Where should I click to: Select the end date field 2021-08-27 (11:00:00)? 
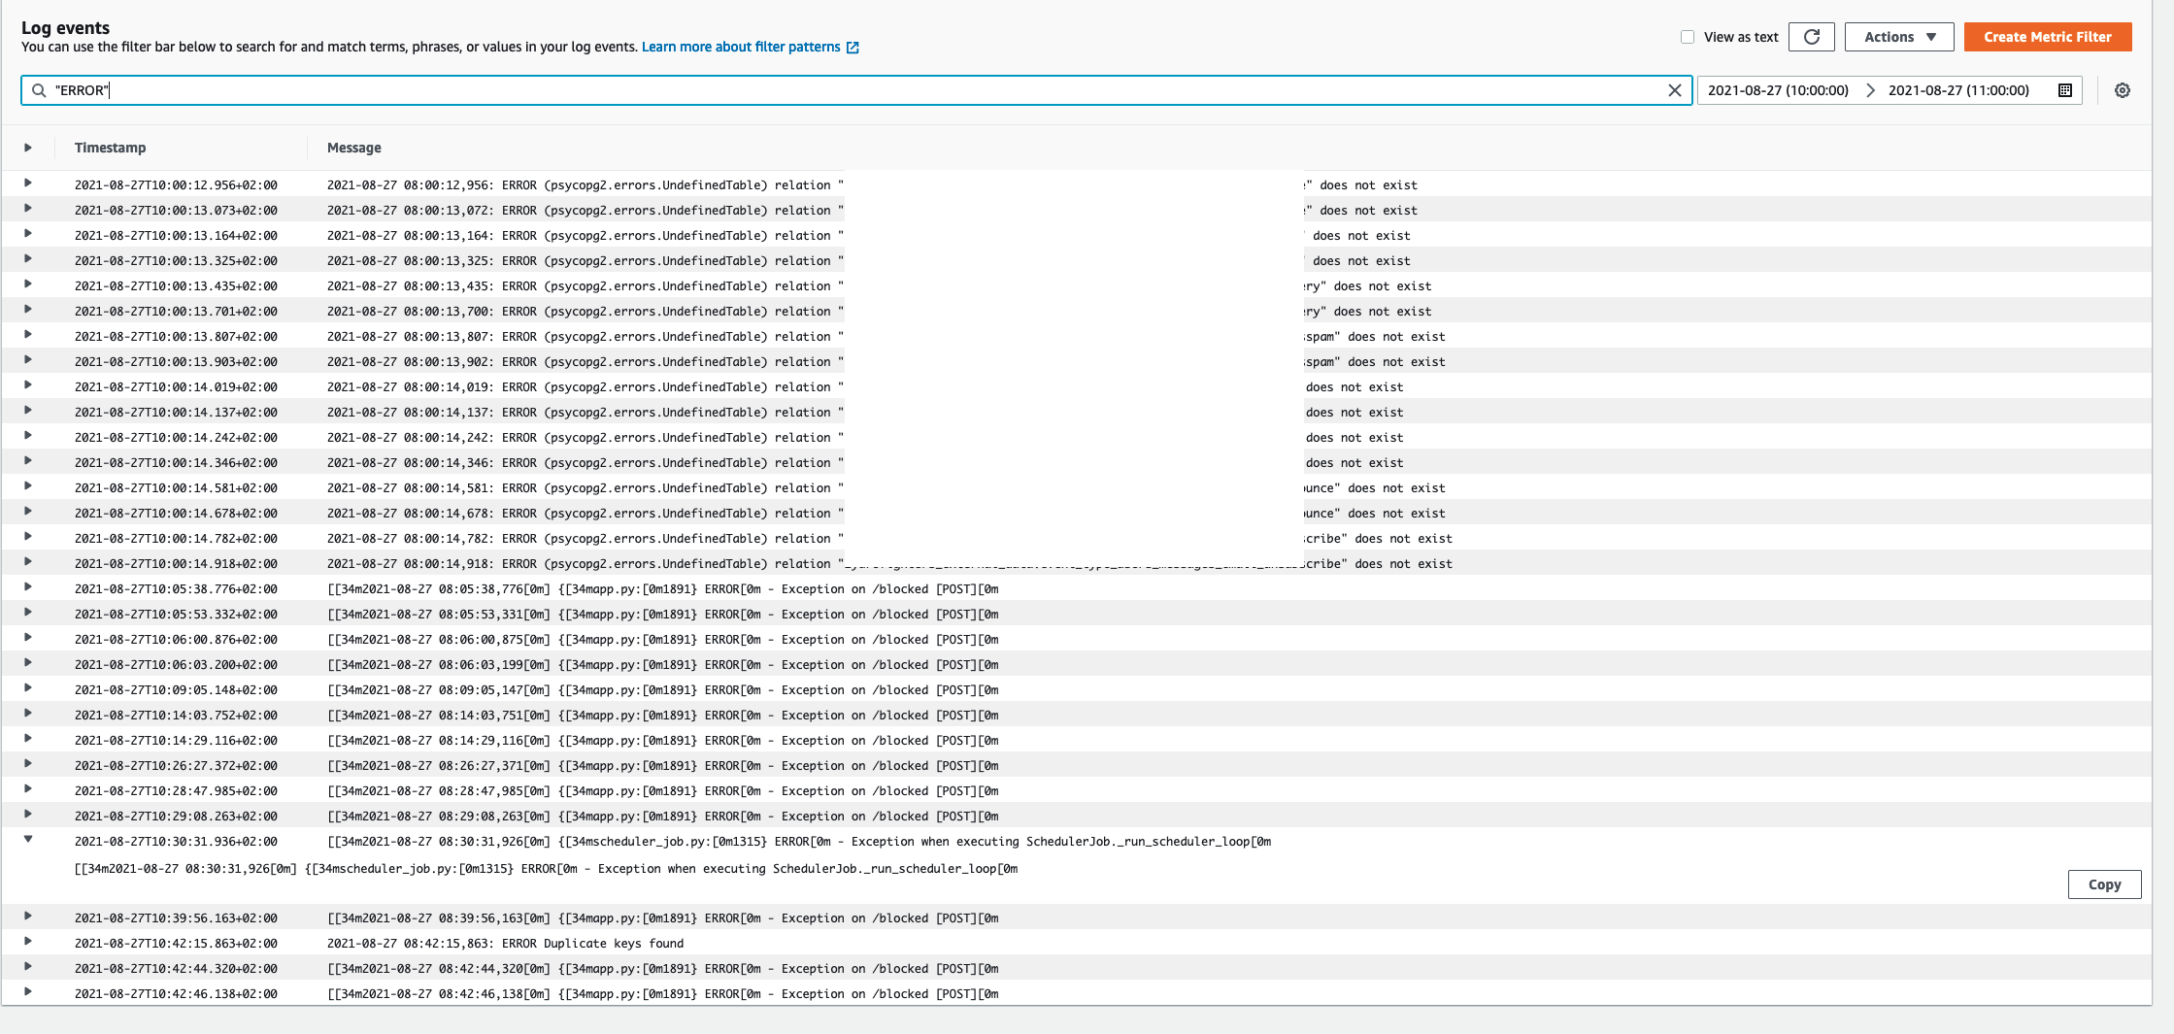1958,90
